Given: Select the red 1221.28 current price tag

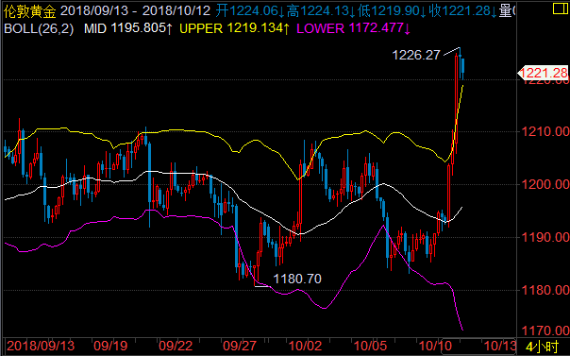Looking at the screenshot, I should click(543, 73).
